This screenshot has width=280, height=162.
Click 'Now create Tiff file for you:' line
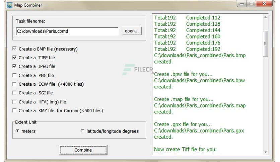coord(185,149)
